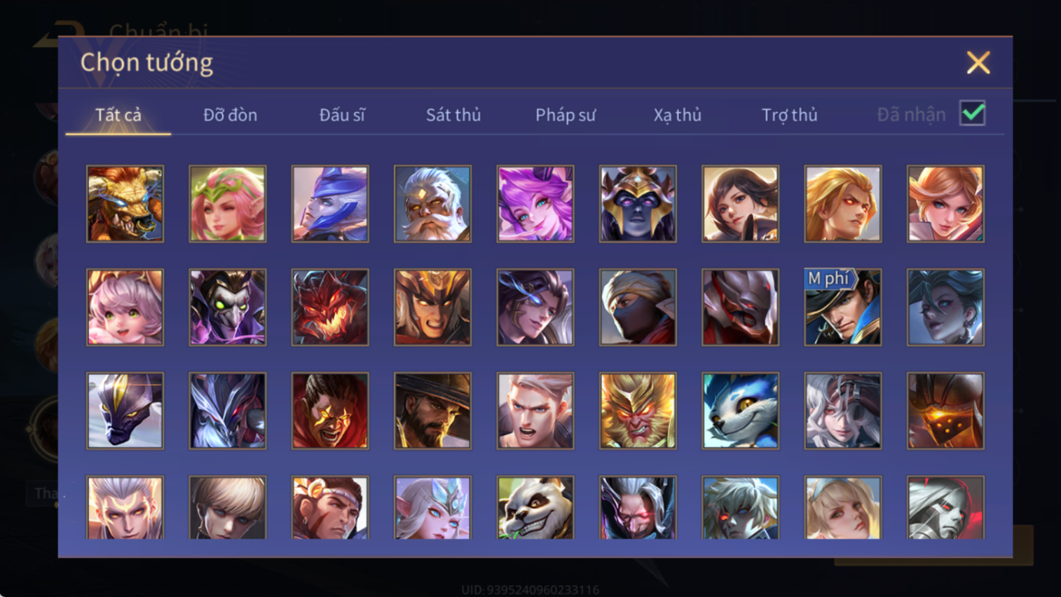Show the Trợ thủ hero category
Image resolution: width=1061 pixels, height=597 pixels.
pyautogui.click(x=789, y=115)
